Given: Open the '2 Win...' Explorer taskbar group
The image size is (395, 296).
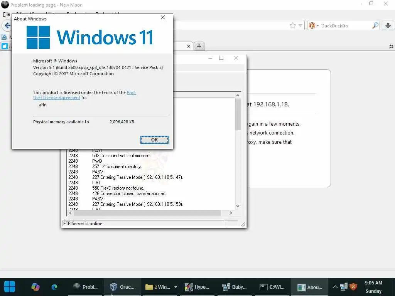Looking at the screenshot, I should pos(158,287).
